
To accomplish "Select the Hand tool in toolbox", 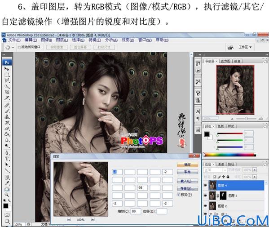I will click(7, 189).
